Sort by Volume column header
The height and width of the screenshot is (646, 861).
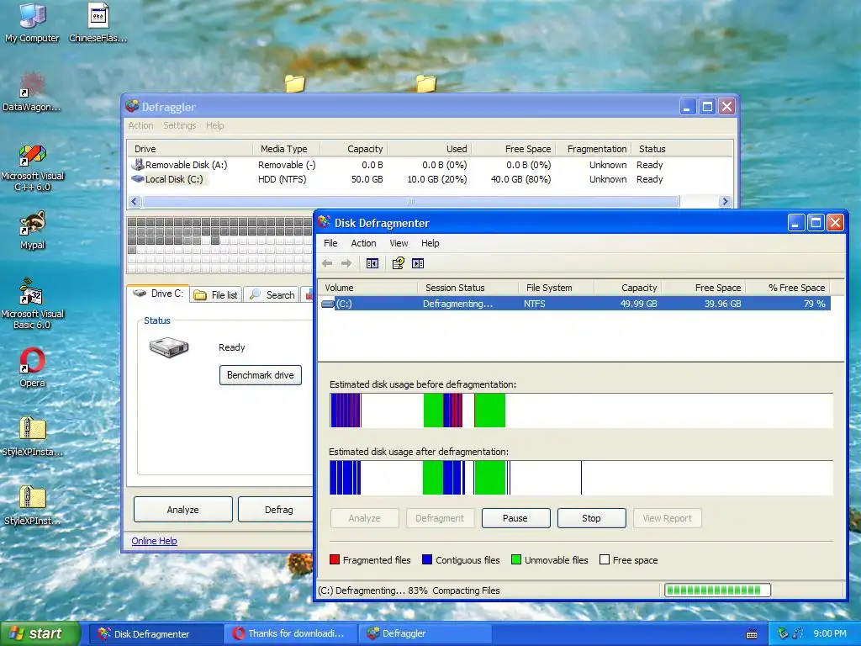[x=367, y=288]
